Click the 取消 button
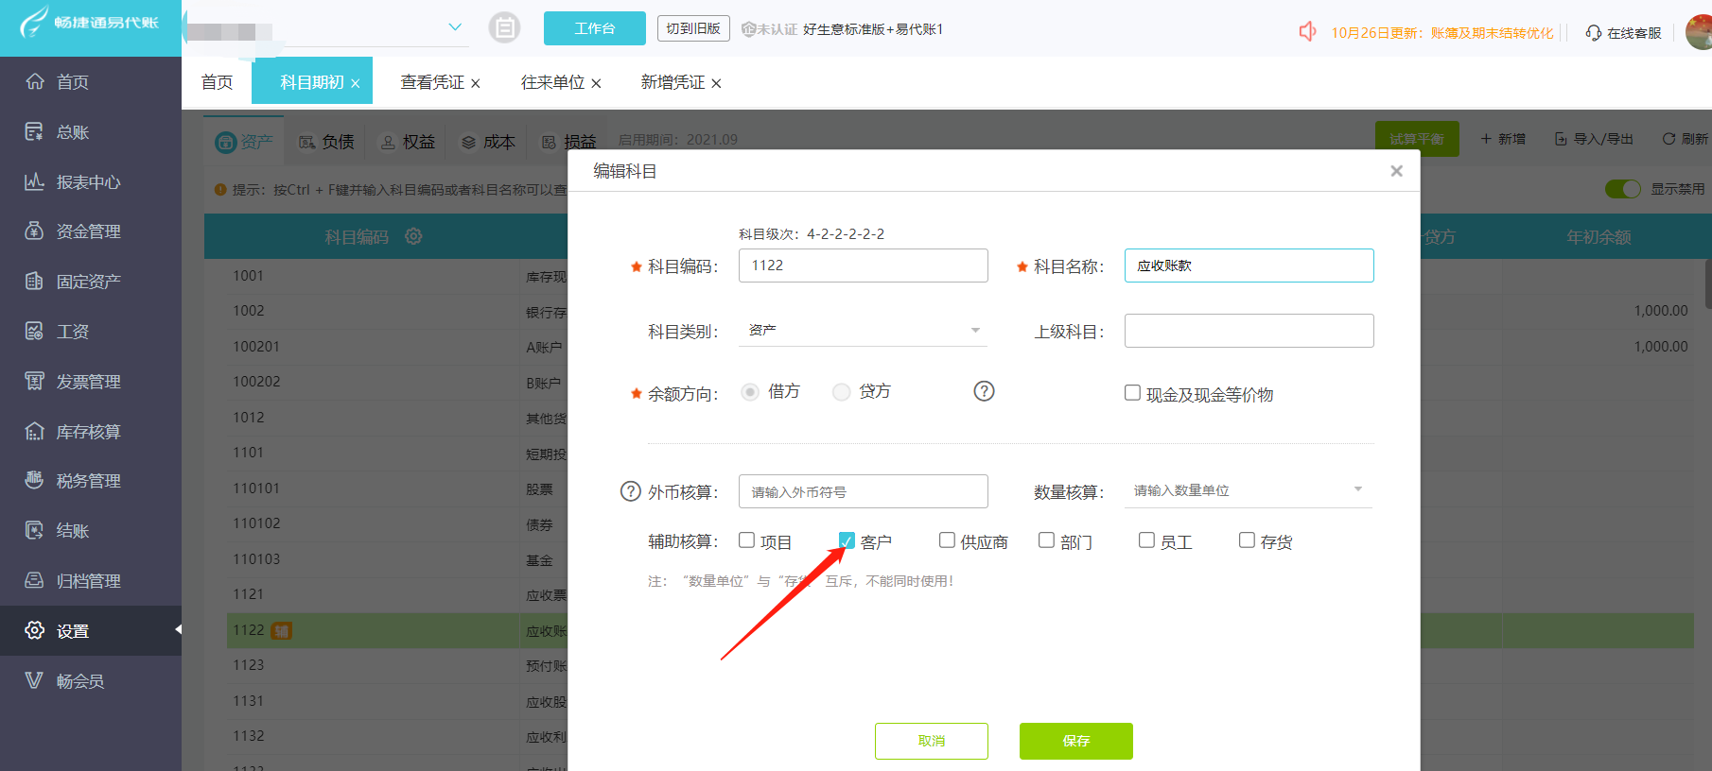Screen dimensions: 1712x771 pyautogui.click(x=932, y=741)
